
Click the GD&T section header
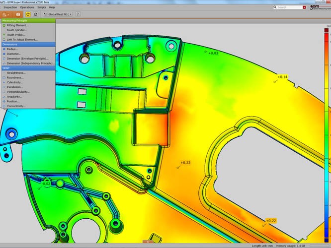click(28, 68)
